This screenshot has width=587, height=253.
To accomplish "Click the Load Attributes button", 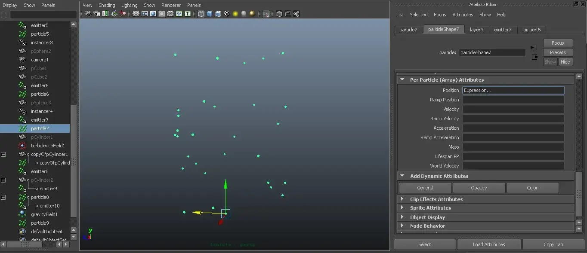I will [489, 244].
